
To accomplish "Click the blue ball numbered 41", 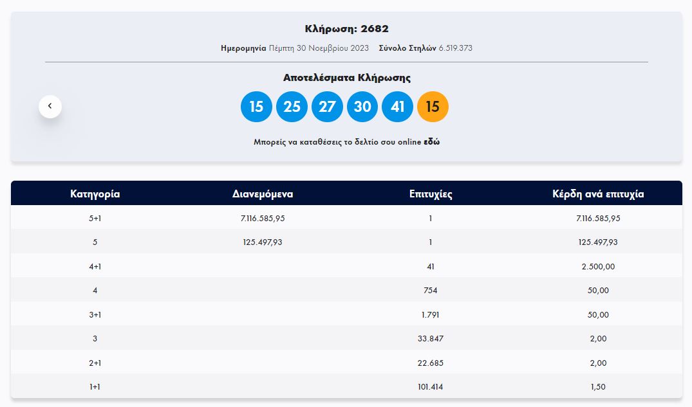I will [x=398, y=107].
